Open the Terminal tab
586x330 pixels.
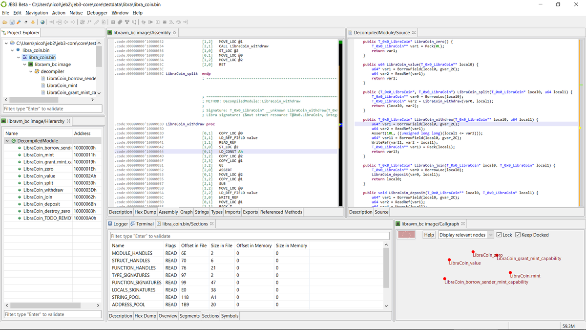click(x=142, y=224)
